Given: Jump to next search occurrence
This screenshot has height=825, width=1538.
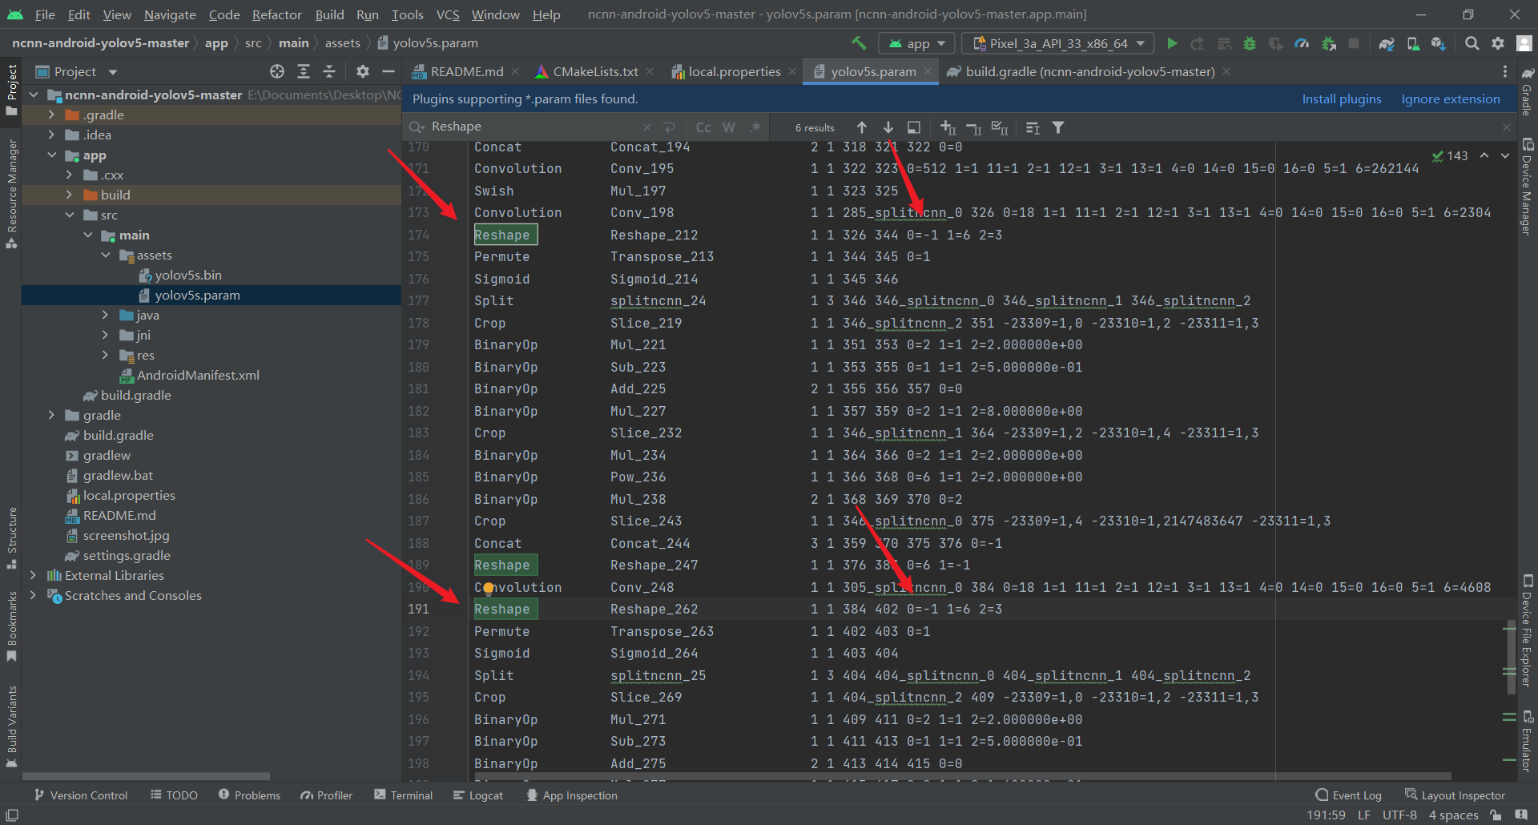Looking at the screenshot, I should pyautogui.click(x=888, y=127).
